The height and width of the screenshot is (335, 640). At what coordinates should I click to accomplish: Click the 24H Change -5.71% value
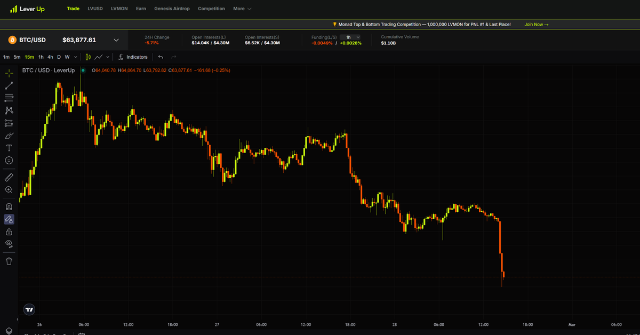click(x=151, y=43)
